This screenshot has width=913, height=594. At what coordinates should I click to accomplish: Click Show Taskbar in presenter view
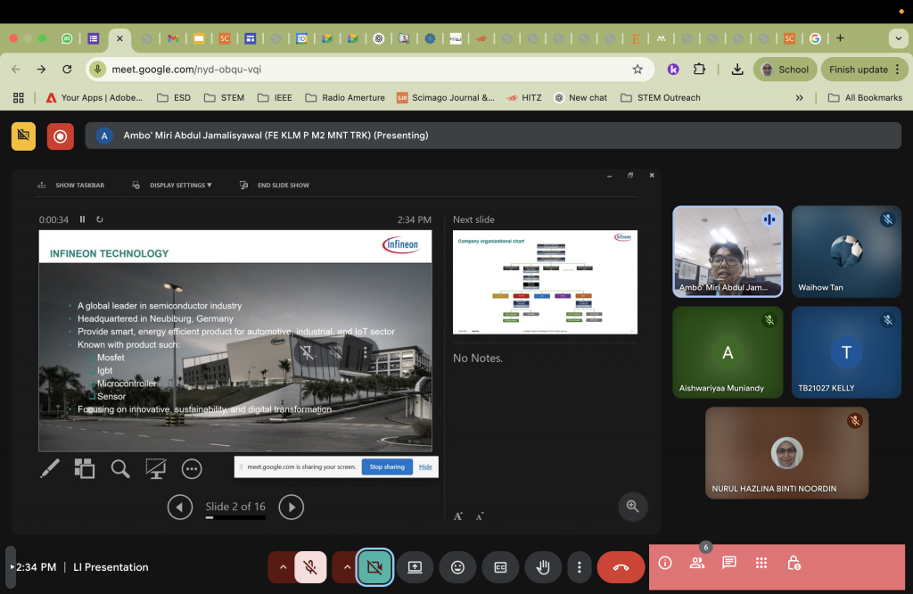pyautogui.click(x=71, y=186)
